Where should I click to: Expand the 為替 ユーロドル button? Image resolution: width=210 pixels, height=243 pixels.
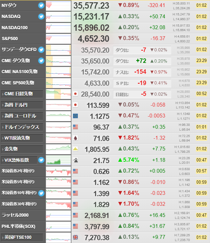pyautogui.click(x=22, y=116)
